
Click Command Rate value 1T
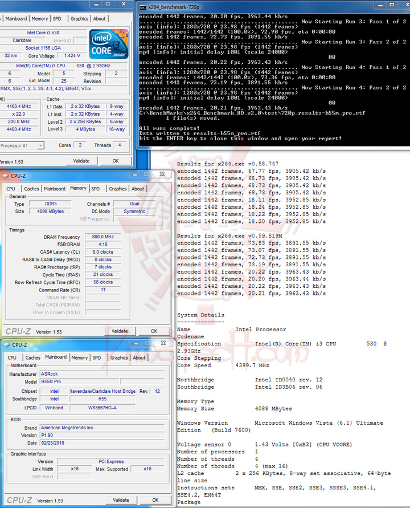(103, 290)
